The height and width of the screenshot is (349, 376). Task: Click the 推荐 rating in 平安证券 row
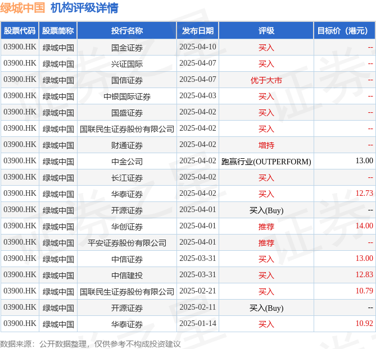(x=266, y=243)
